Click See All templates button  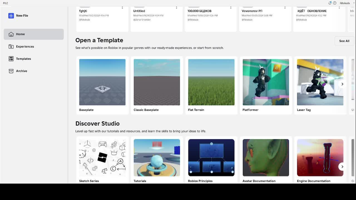pyautogui.click(x=344, y=41)
